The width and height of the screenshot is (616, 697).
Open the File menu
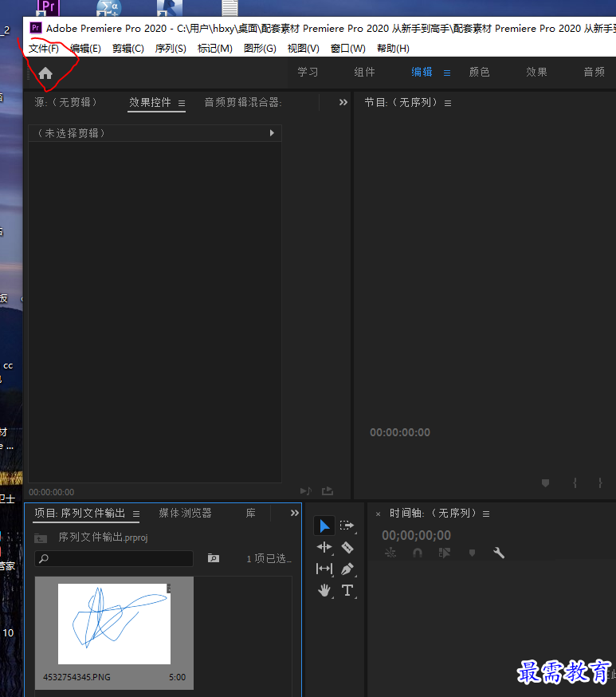click(44, 49)
